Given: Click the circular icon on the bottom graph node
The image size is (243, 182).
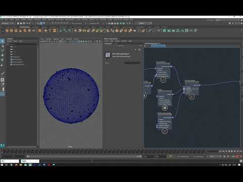Looking at the screenshot, I should 165,131.
